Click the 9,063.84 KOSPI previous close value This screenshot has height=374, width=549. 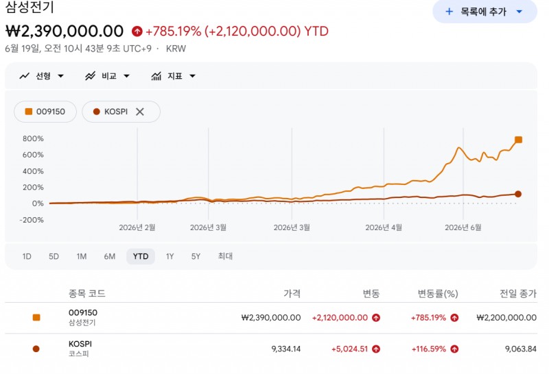tap(521, 349)
